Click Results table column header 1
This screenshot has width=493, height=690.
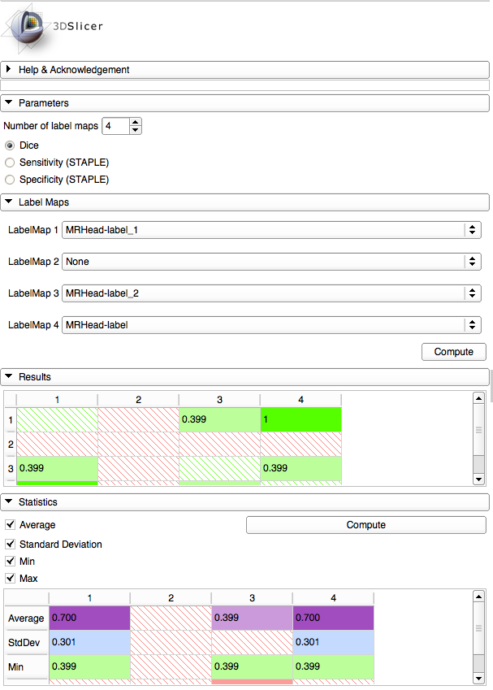[x=57, y=400]
